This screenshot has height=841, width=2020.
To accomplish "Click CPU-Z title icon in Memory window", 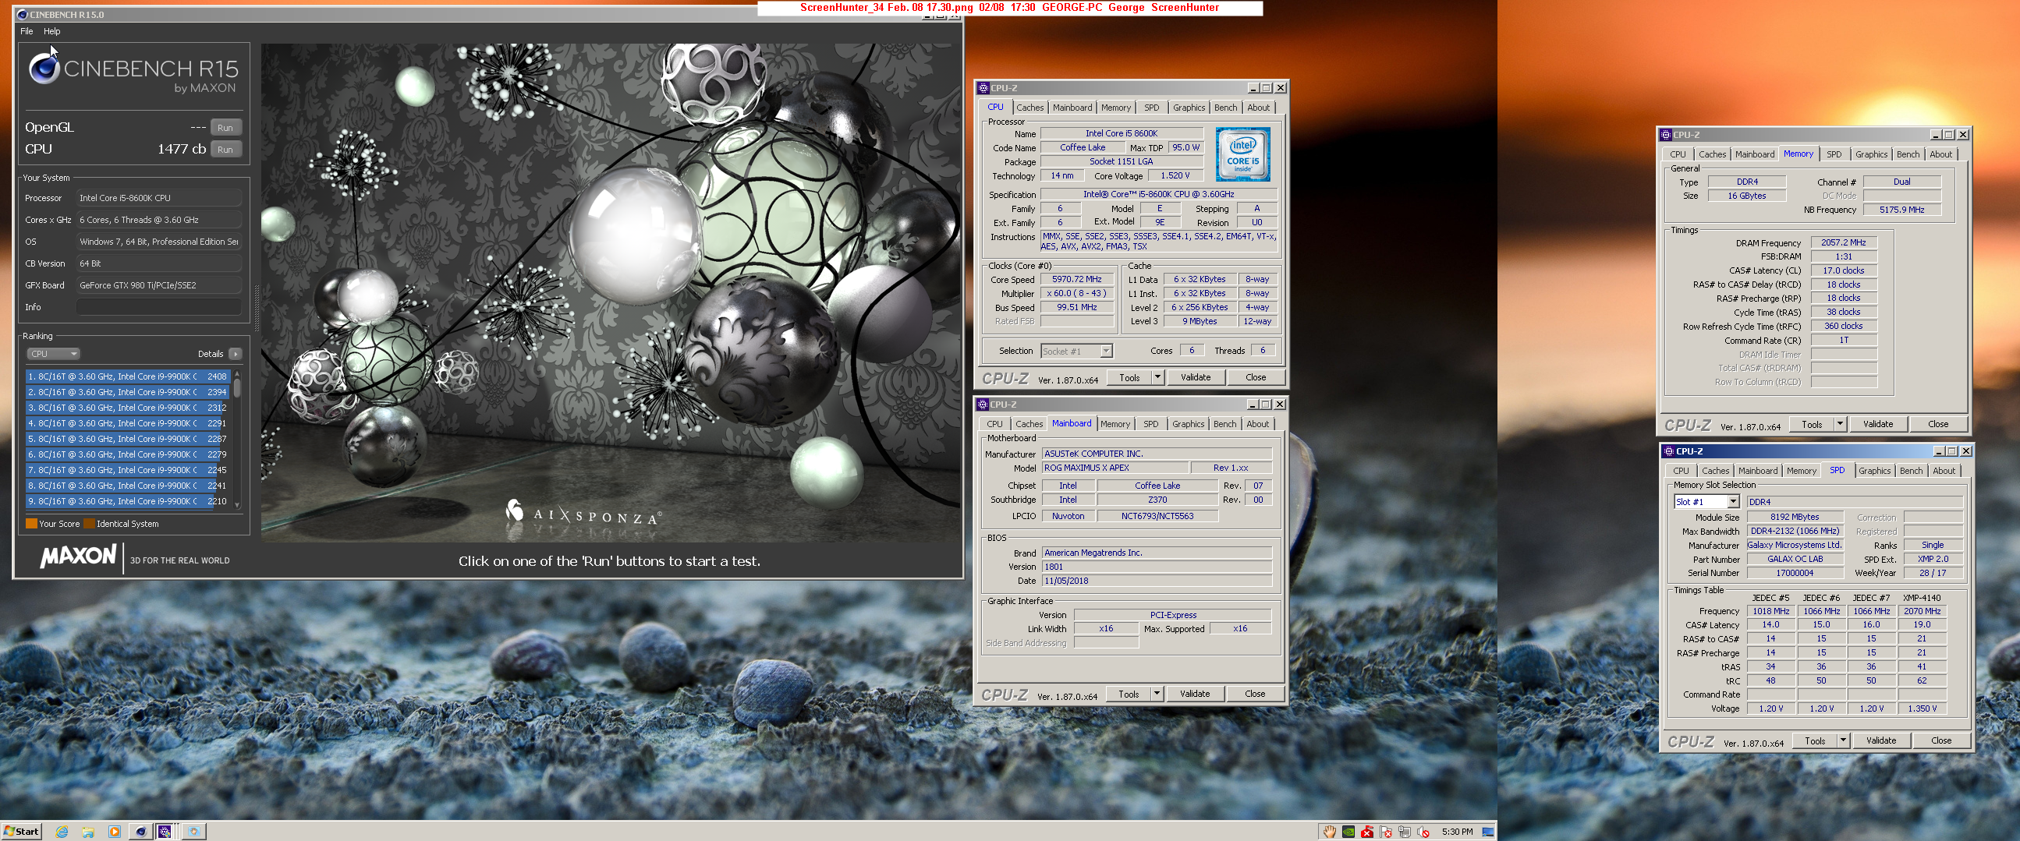I will [1666, 135].
